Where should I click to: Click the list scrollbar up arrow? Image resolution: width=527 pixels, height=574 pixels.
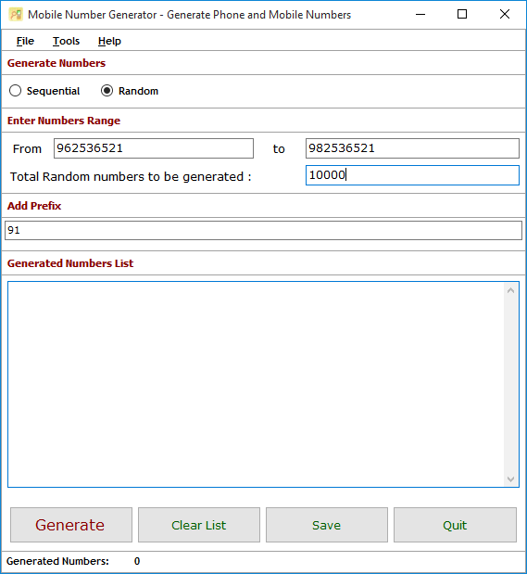click(x=511, y=290)
